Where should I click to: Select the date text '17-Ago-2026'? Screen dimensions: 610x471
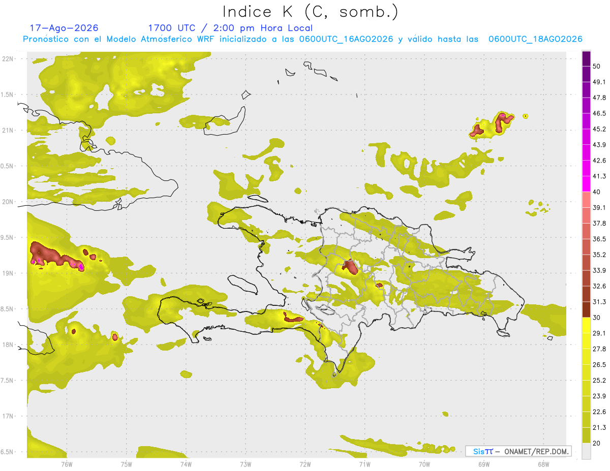(64, 28)
